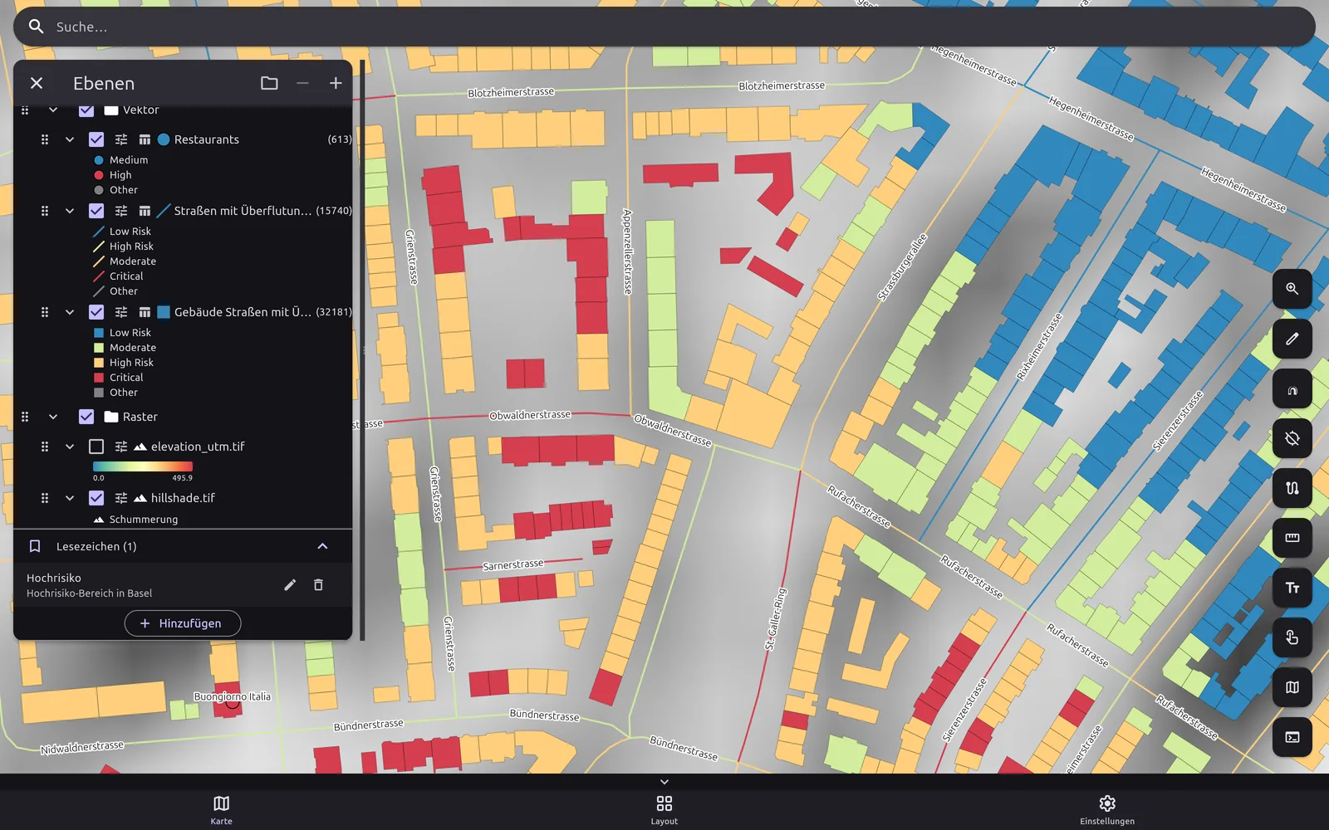
Task: Enable the elevation_utm.tif layer
Action: click(96, 447)
